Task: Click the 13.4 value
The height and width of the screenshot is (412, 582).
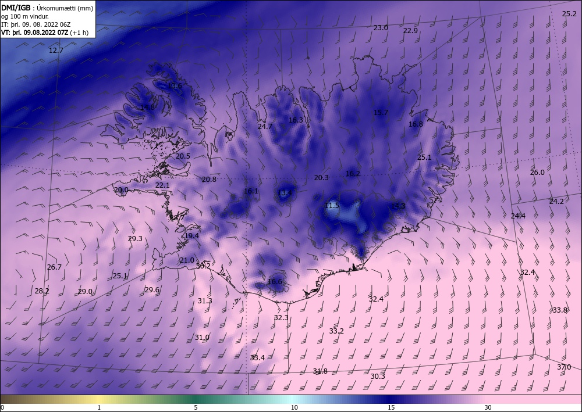Action: click(x=285, y=193)
